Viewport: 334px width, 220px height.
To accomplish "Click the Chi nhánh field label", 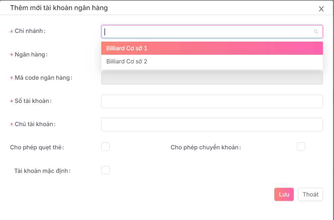I will coord(30,31).
